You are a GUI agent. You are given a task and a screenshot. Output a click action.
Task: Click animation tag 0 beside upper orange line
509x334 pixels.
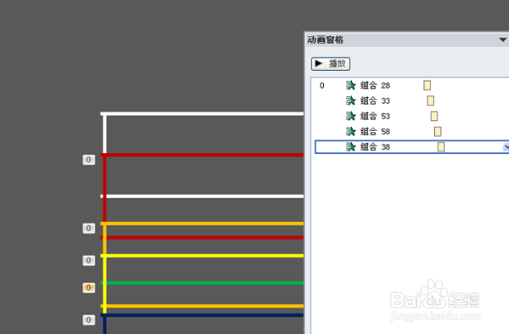89,229
